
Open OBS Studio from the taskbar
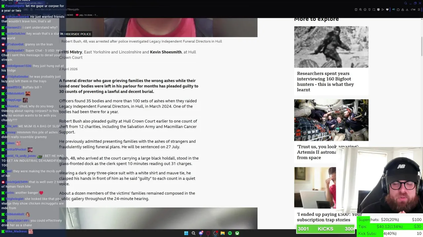point(215,233)
